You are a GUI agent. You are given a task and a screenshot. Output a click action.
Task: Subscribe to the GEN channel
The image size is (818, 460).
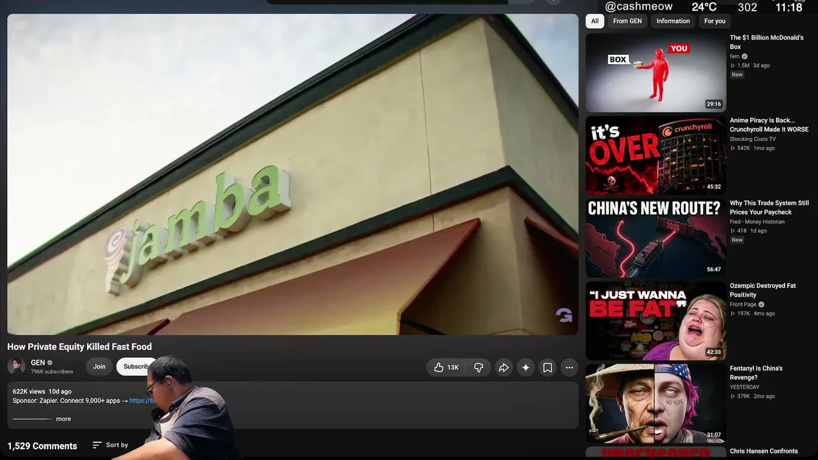tap(135, 367)
